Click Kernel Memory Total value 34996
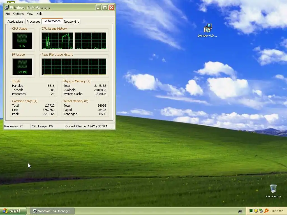The image size is (287, 215). (102, 106)
